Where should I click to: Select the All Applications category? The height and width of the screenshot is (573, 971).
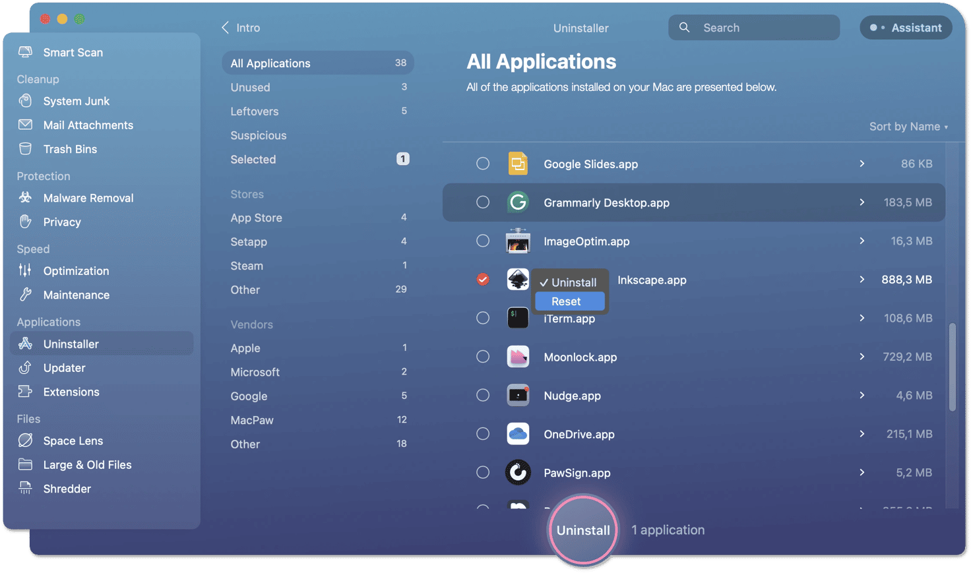(318, 63)
